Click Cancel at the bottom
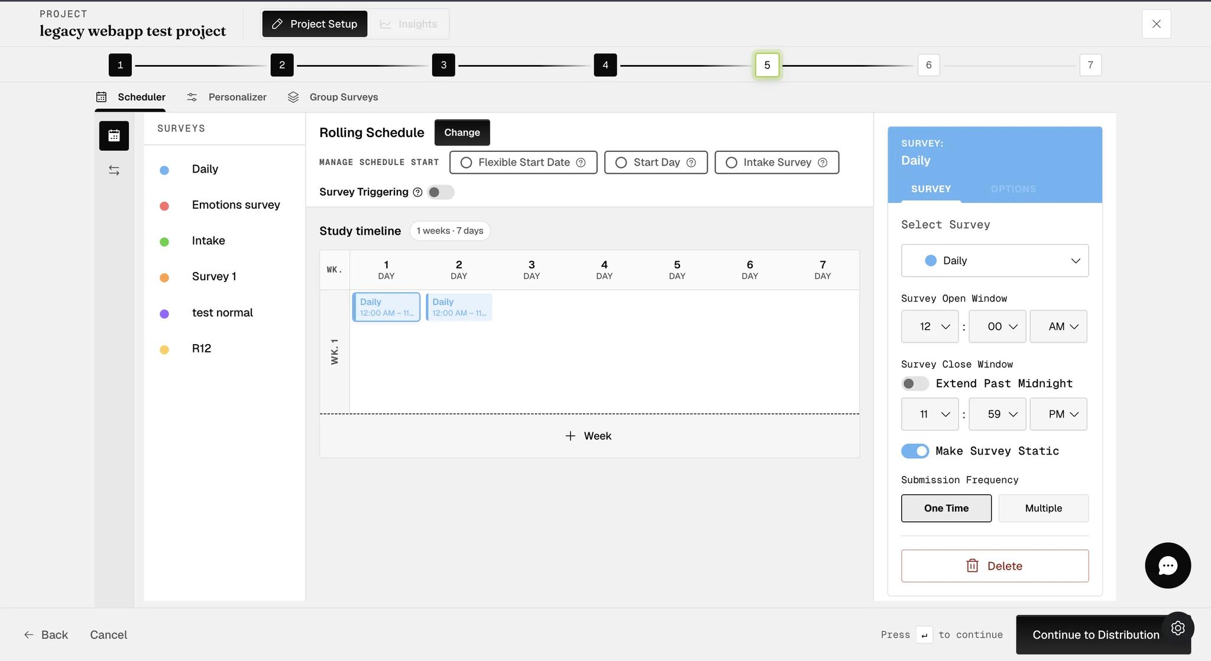The image size is (1211, 661). click(108, 634)
